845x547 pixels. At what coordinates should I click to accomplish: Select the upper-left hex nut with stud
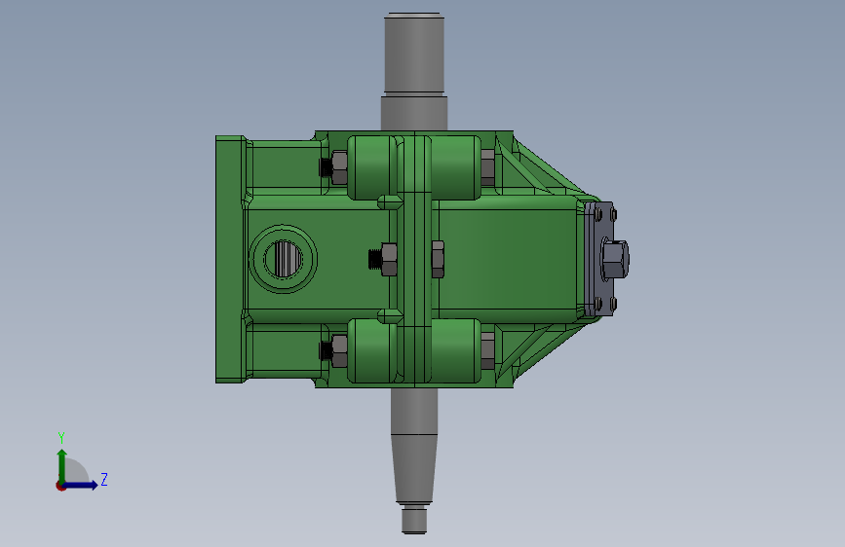[x=333, y=167]
